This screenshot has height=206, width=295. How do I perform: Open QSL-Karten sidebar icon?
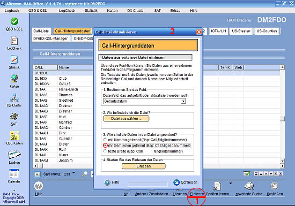coord(14,136)
